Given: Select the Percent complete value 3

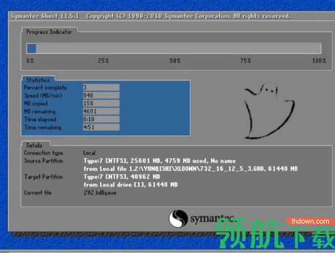Looking at the screenshot, I should tap(101, 87).
